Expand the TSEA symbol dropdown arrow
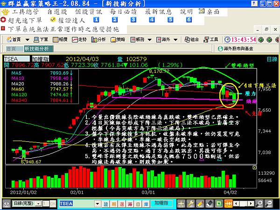Screen dimensions: 280x210 coord(98,203)
